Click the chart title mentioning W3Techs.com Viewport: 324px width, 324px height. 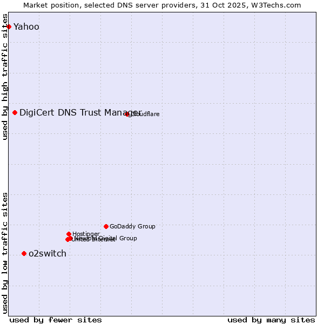[x=162, y=5]
